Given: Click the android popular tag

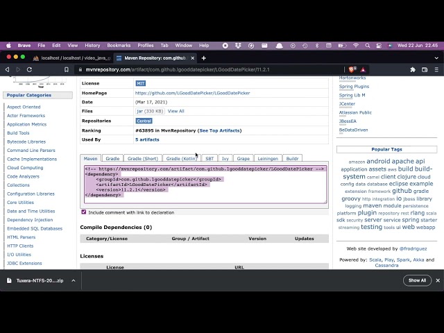Looking at the screenshot, I should click(x=378, y=161).
